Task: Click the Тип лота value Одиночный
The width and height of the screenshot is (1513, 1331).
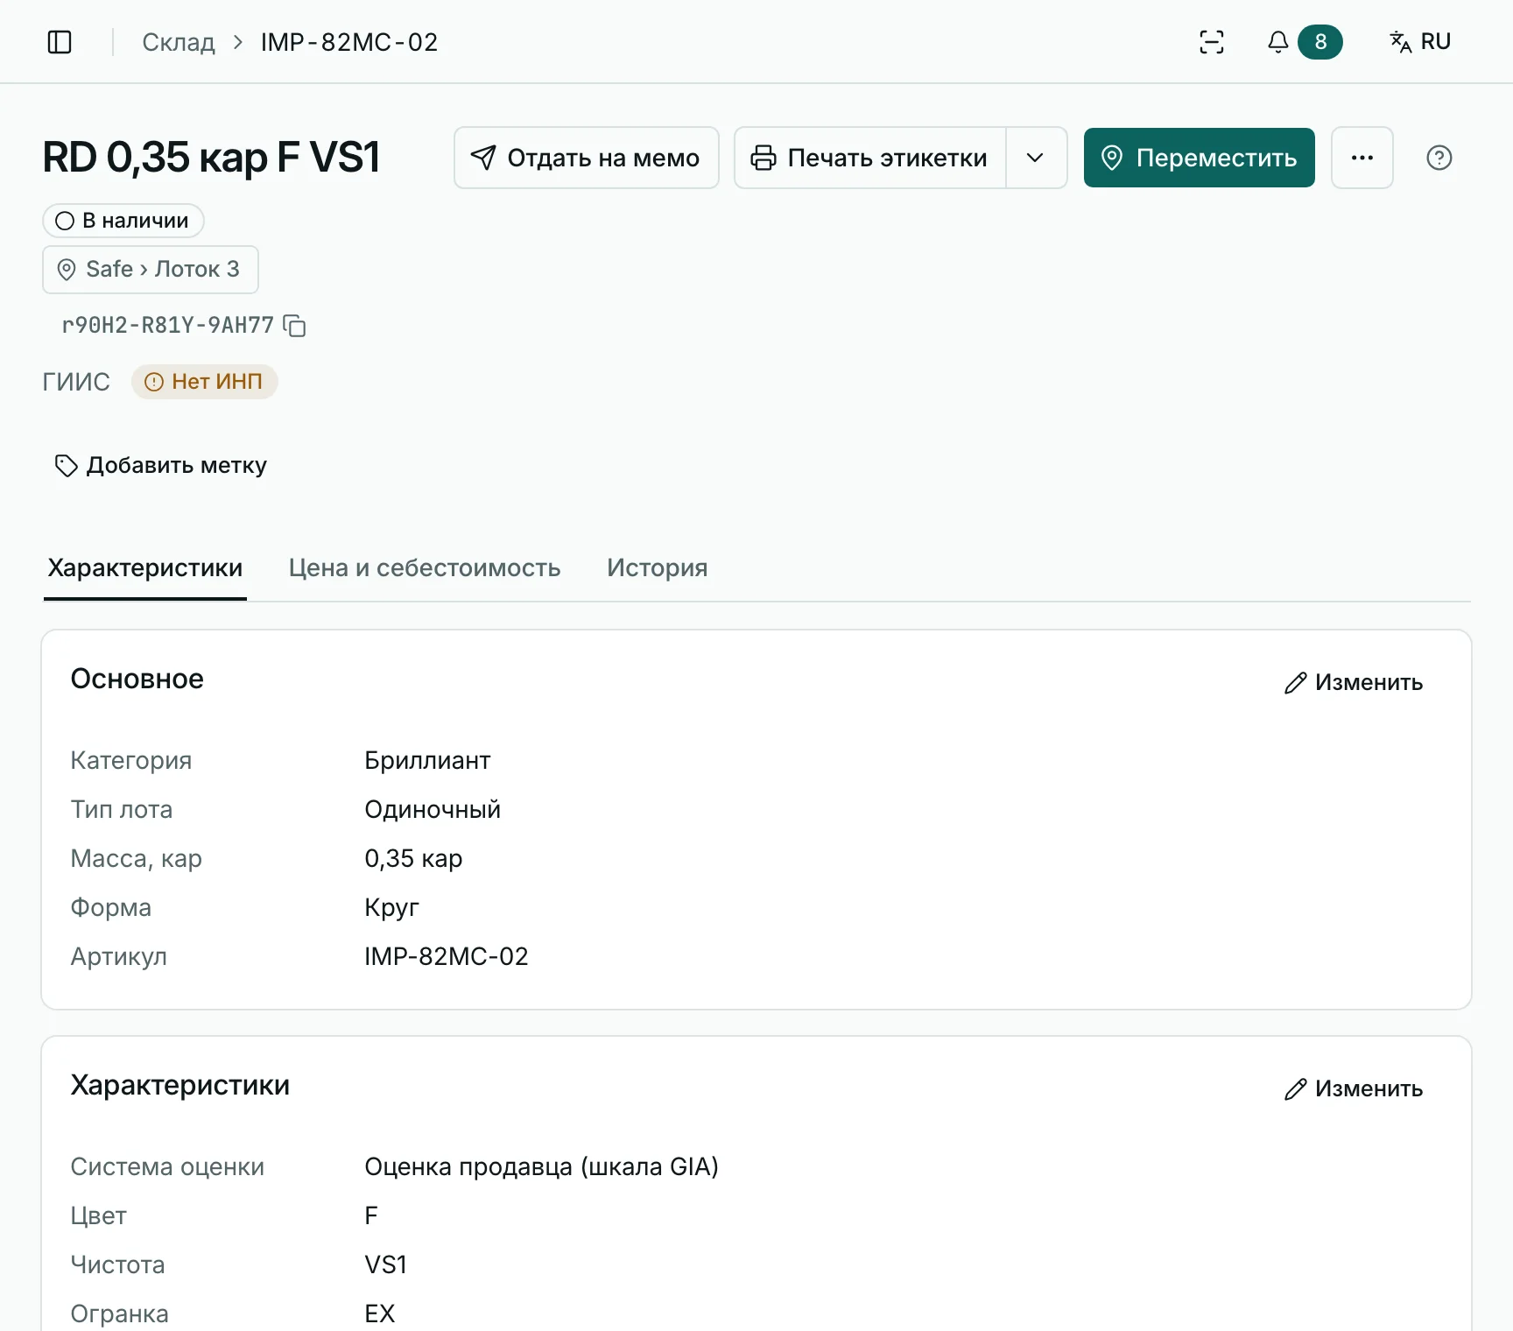Action: [x=433, y=809]
